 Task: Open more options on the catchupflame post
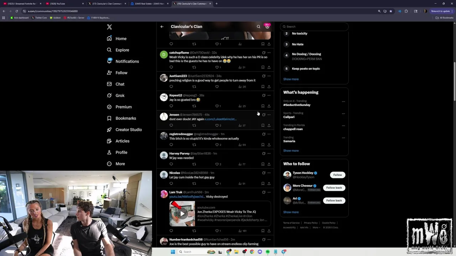point(269,53)
